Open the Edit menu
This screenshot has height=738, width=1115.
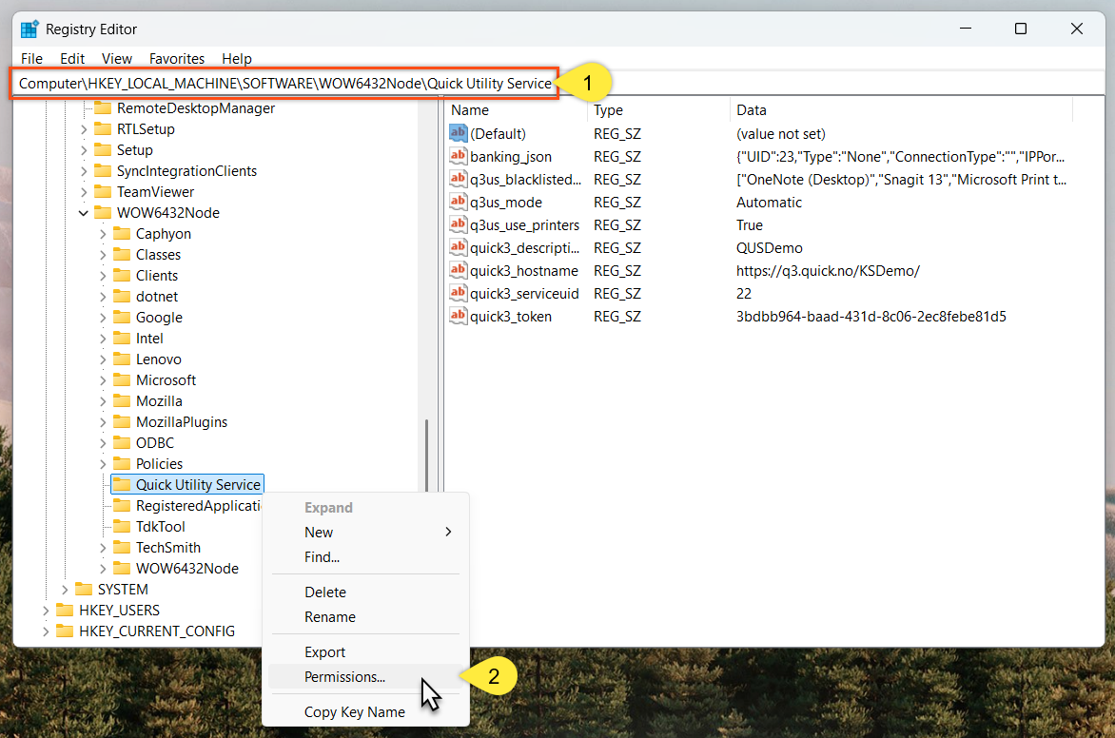[x=71, y=58]
